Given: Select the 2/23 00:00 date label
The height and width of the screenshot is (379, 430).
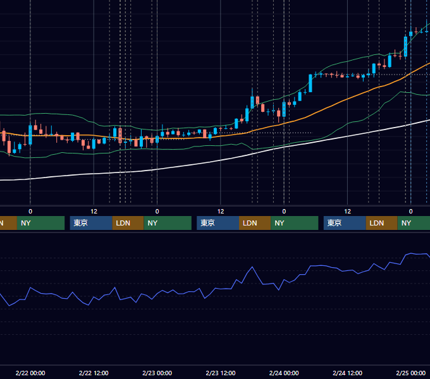Looking at the screenshot, I should (x=157, y=373).
